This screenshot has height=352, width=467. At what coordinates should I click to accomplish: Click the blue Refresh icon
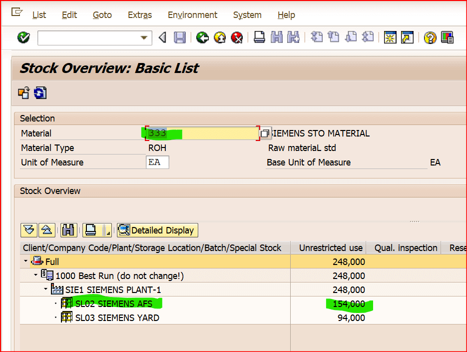[40, 92]
